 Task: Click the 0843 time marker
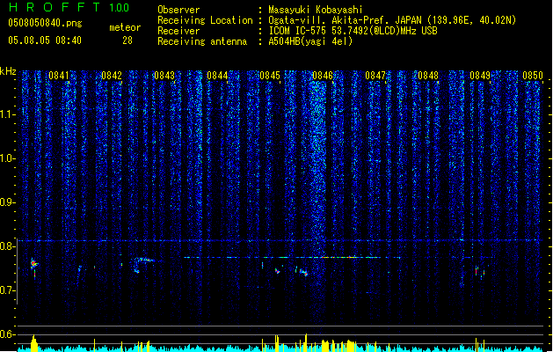[x=164, y=76]
